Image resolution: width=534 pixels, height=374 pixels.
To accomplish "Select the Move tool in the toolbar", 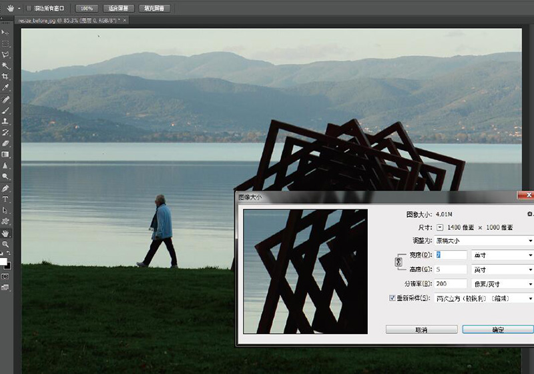I will tap(6, 31).
